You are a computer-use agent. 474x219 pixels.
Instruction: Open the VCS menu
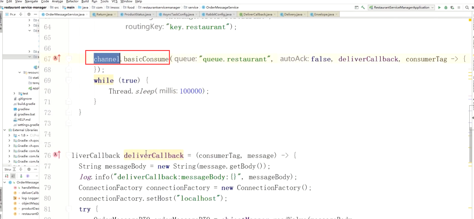[115, 1]
